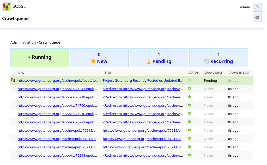Click green status check for 74700 row
Viewport: 267px width, 165px height.
coord(189,105)
